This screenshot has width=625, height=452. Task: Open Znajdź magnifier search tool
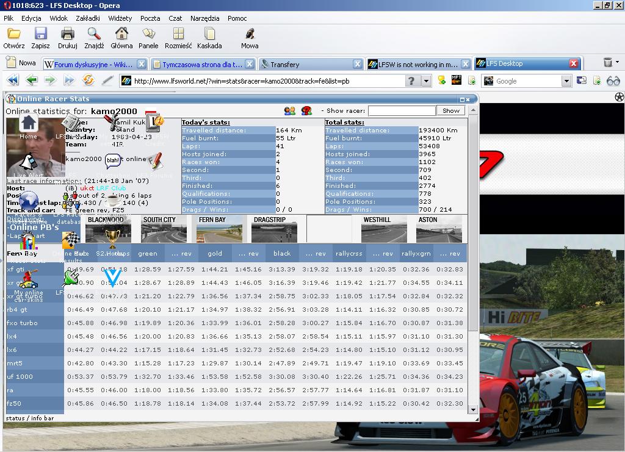click(94, 34)
